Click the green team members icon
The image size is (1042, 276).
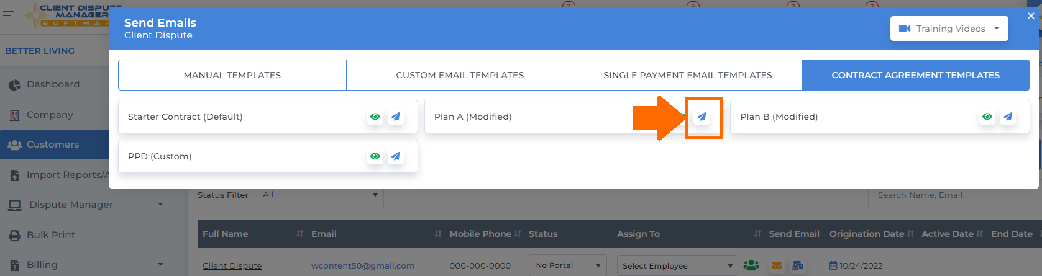coord(751,265)
